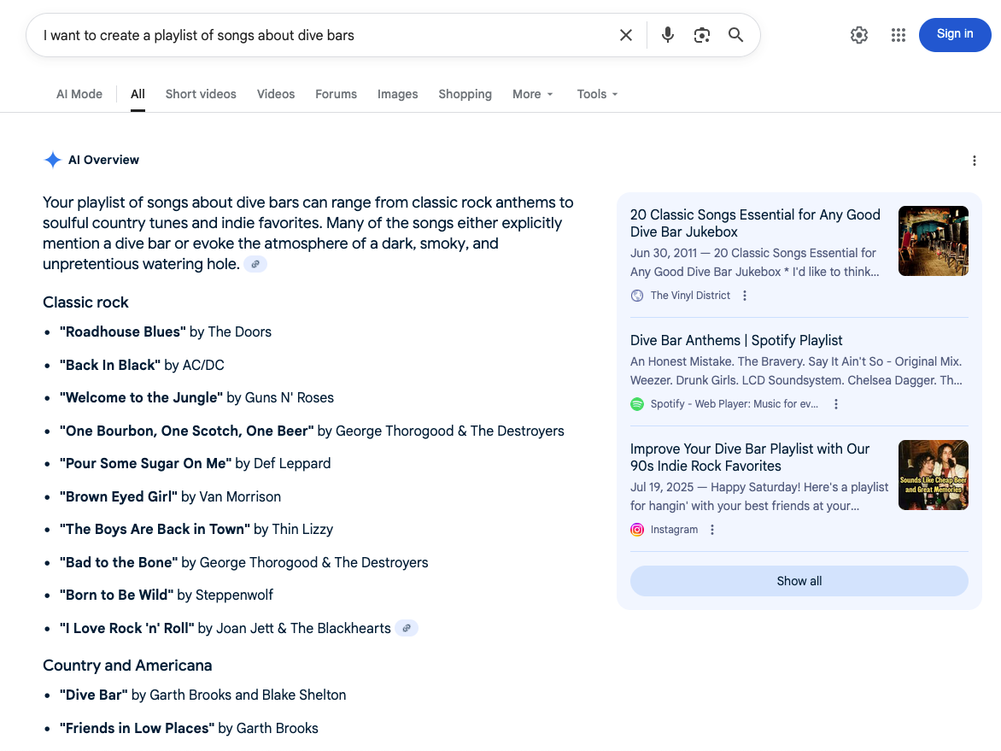1001x751 pixels.
Task: Click The Vinyl District globe icon
Action: click(637, 296)
